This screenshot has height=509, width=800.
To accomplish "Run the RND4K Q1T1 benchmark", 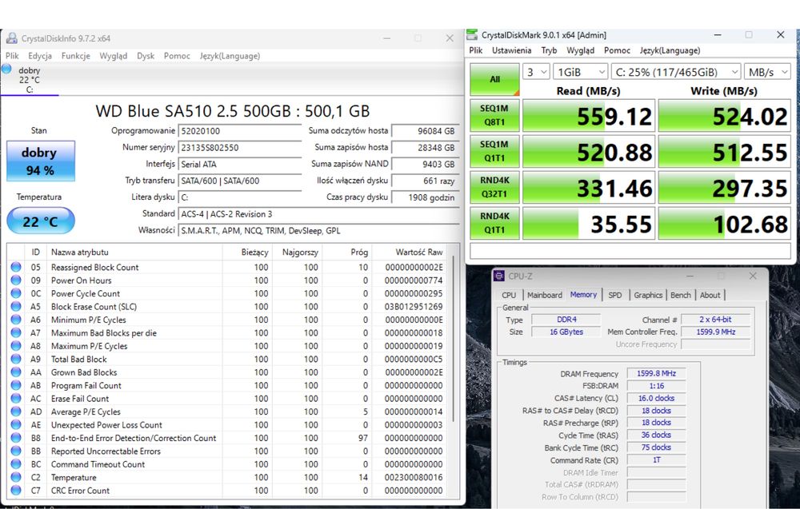I will [x=494, y=223].
